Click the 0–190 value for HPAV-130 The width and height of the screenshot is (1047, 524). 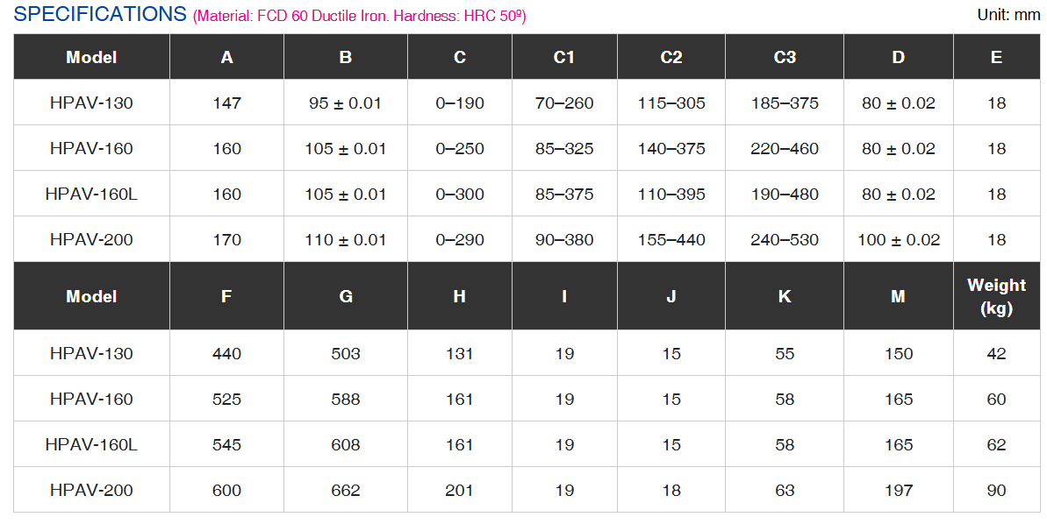coord(460,103)
